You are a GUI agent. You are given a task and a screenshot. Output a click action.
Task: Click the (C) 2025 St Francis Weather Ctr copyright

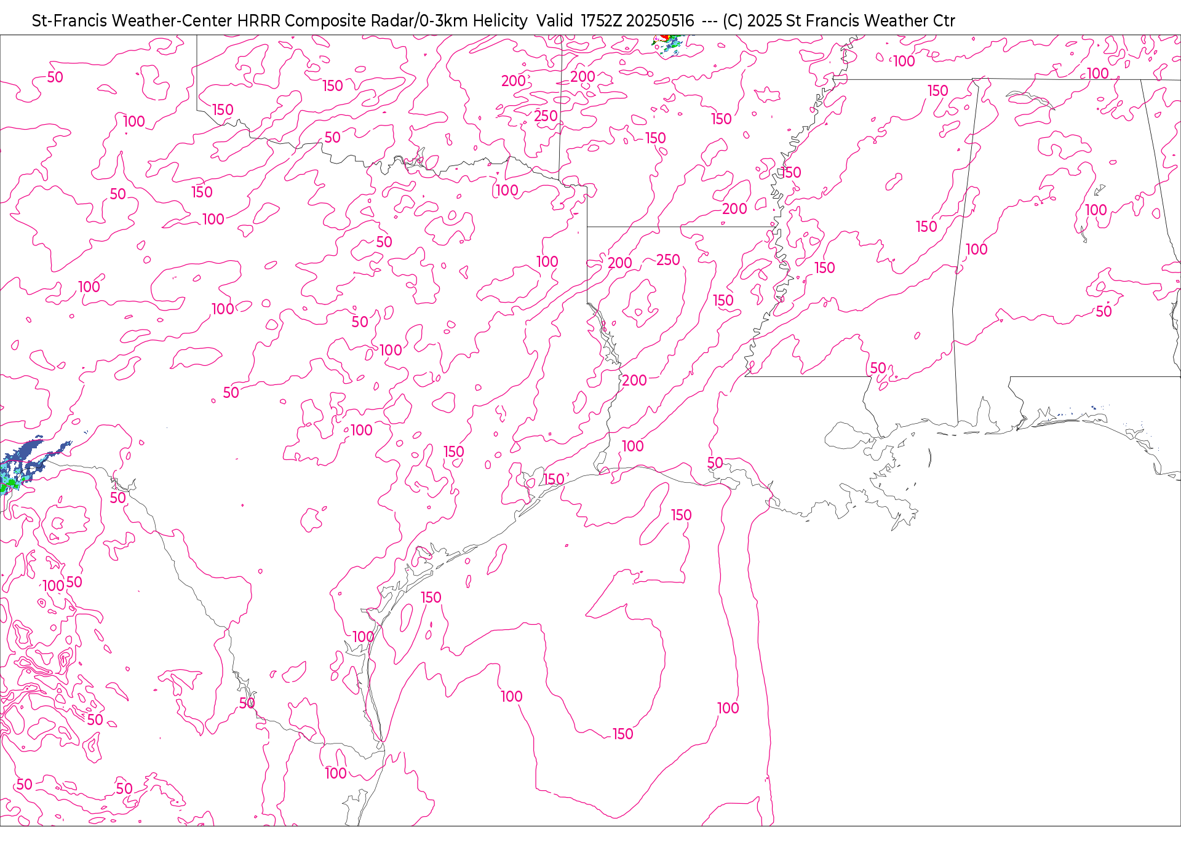[838, 21]
